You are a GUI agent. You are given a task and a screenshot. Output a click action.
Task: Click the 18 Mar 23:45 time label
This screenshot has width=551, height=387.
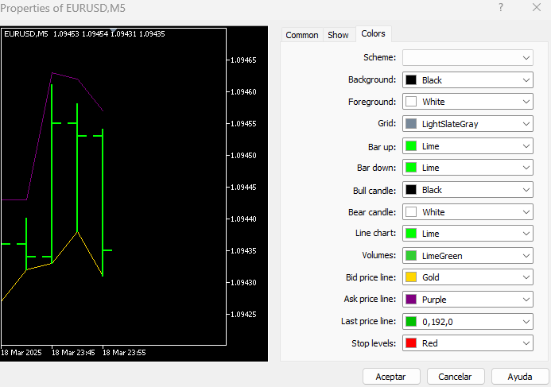[73, 352]
